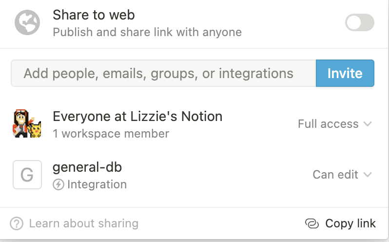Click the '1 workspace member' subtitle
Screen dimensions: 389x242
click(x=111, y=133)
